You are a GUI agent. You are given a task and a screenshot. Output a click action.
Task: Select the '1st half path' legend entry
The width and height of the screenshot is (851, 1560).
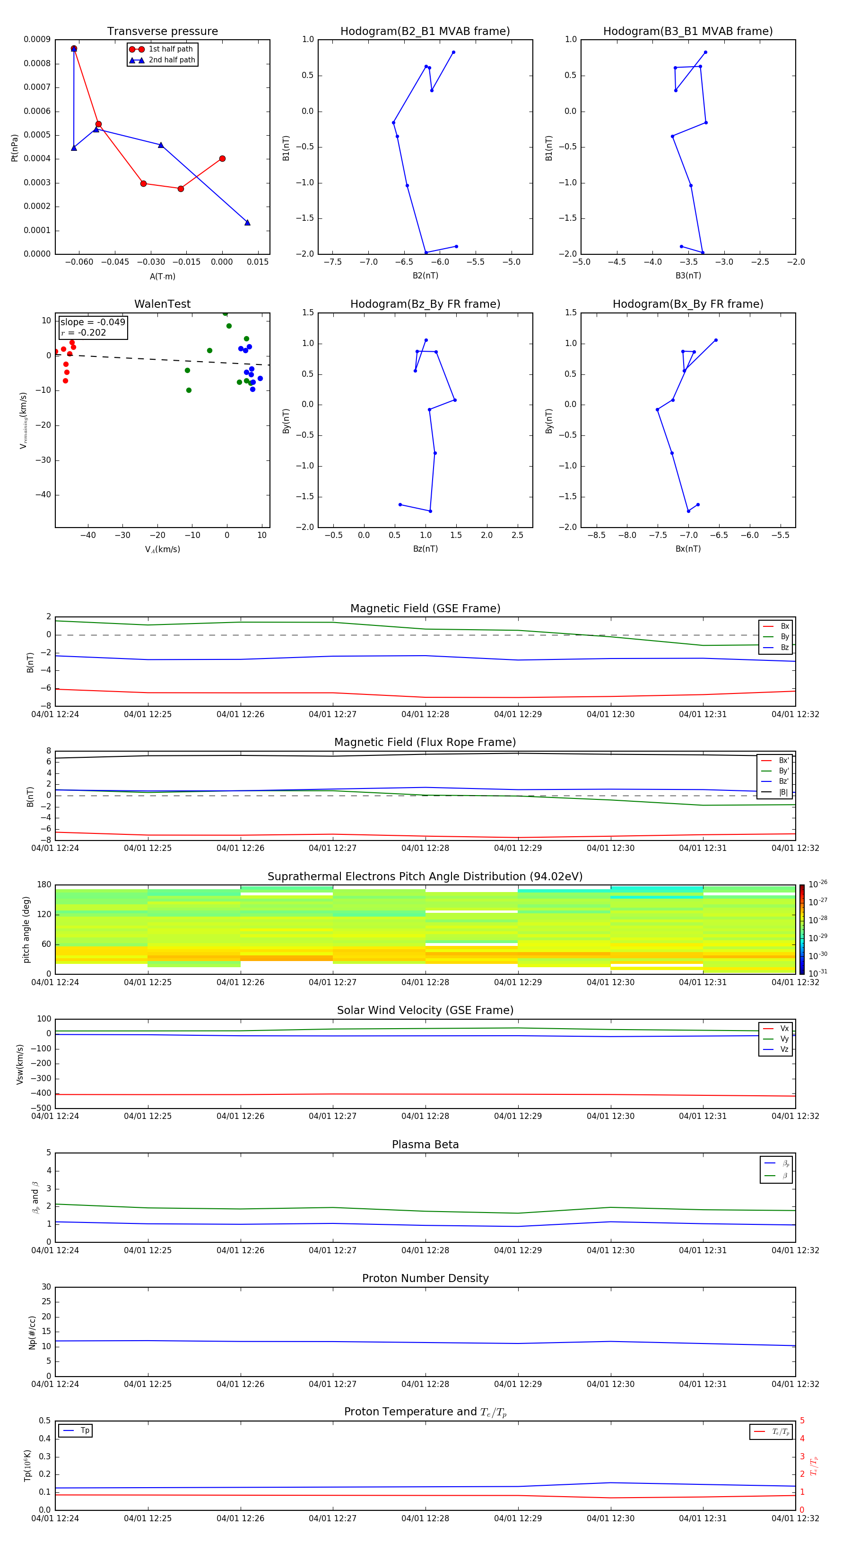(x=162, y=49)
